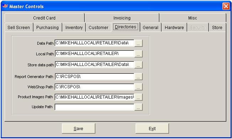Browse for the Data Path folder
This screenshot has width=232, height=139.
pyautogui.click(x=138, y=43)
